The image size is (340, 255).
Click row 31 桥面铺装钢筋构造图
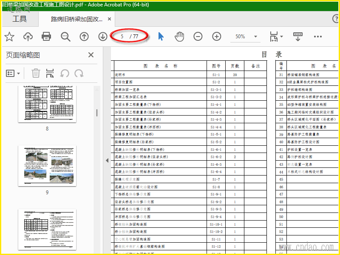(x=307, y=75)
